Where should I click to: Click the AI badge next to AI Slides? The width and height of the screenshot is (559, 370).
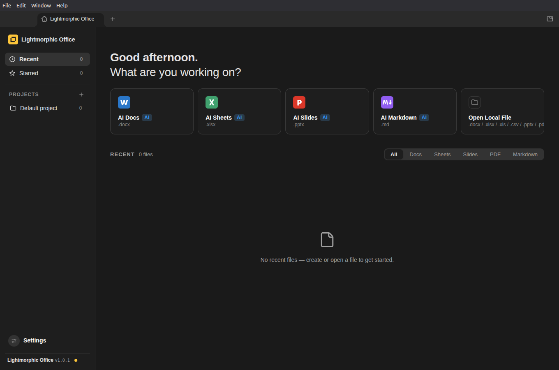coord(325,118)
